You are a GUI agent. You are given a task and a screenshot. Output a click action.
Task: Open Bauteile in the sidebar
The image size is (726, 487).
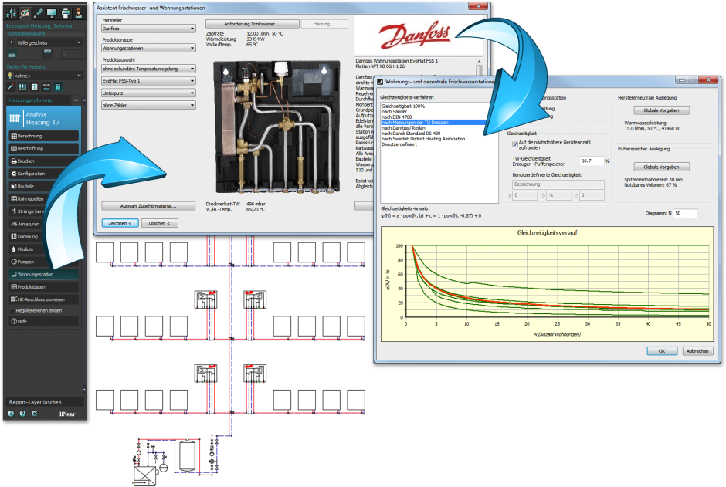pyautogui.click(x=43, y=186)
